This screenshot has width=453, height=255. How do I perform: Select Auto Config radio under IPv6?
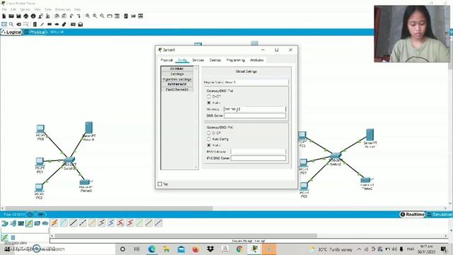coord(209,139)
